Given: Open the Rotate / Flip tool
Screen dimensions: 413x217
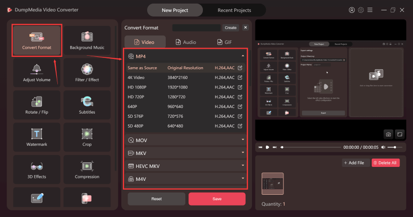Looking at the screenshot, I should click(37, 105).
